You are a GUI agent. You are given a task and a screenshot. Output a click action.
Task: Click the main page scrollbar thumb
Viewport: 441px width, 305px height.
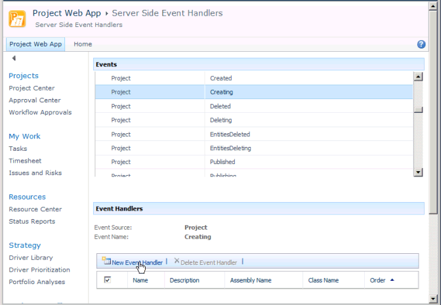click(433, 112)
